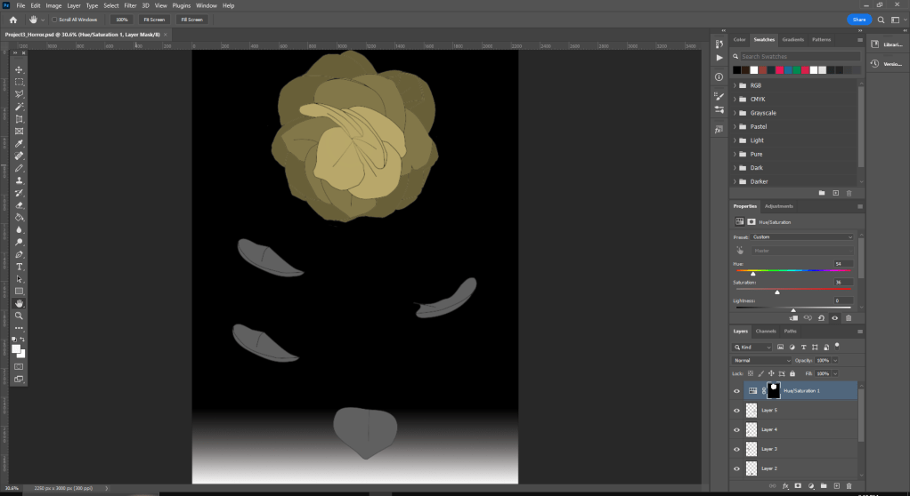Click the Saturation slider handle

(x=777, y=292)
